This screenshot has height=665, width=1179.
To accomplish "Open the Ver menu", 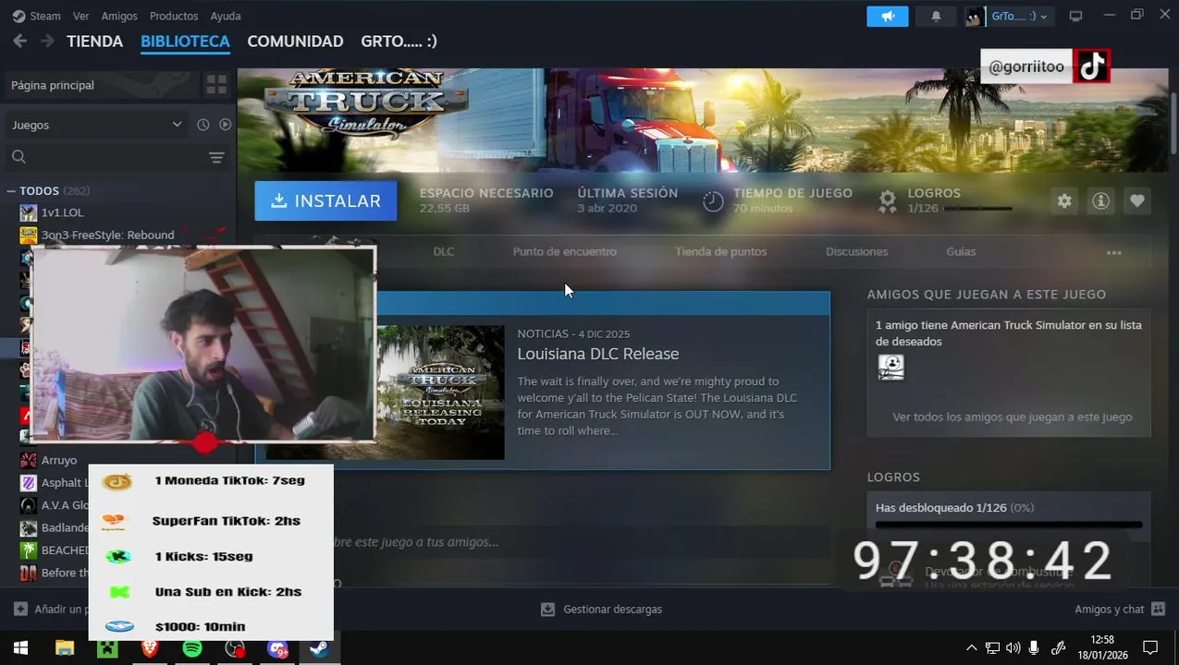I will [x=81, y=16].
